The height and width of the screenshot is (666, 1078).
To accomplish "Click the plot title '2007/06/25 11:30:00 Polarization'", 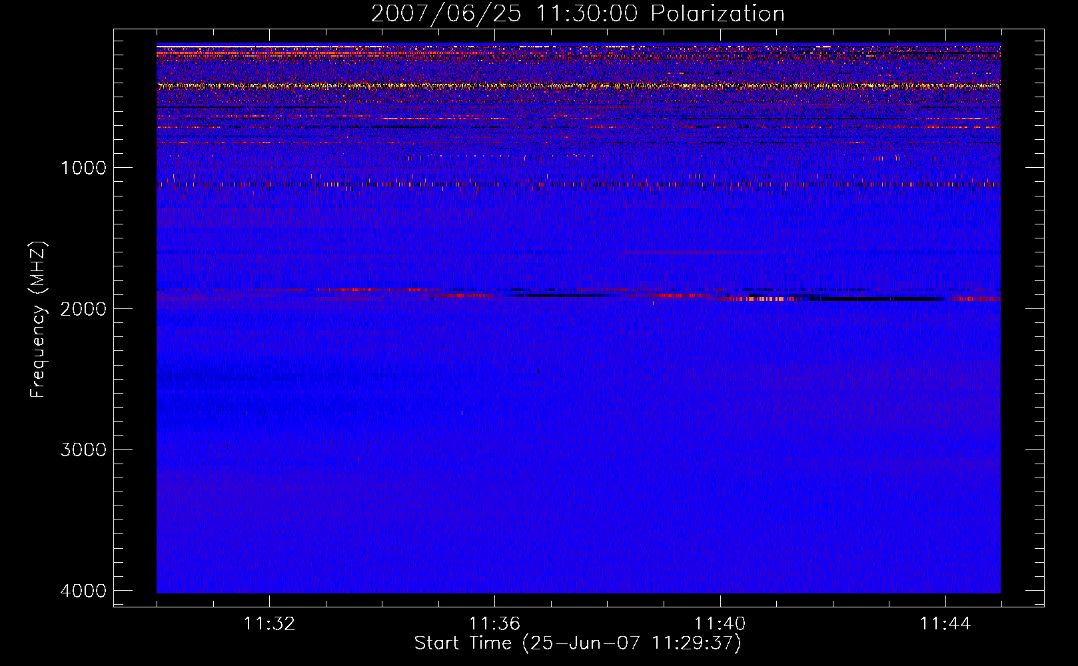I will (x=578, y=13).
